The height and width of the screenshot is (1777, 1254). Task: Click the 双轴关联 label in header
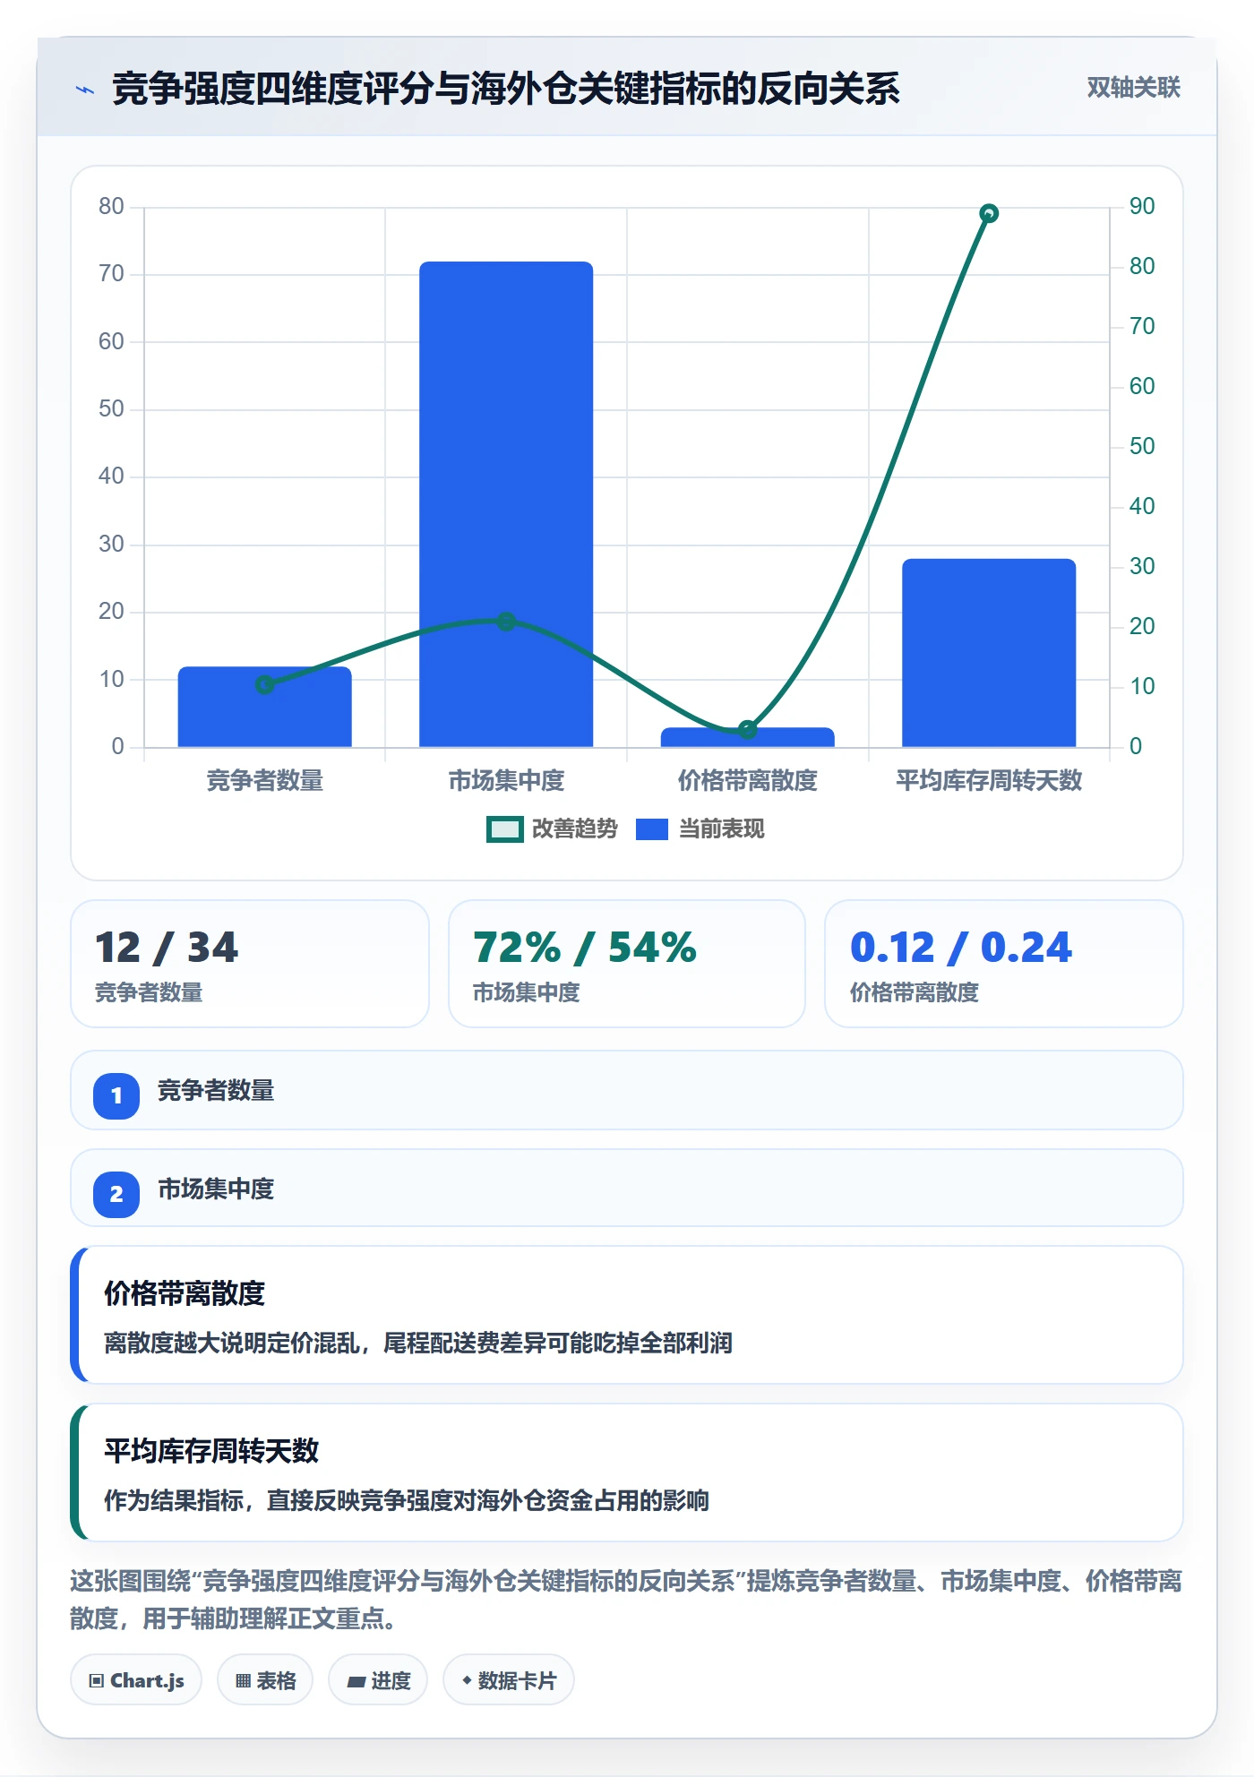pyautogui.click(x=1133, y=87)
